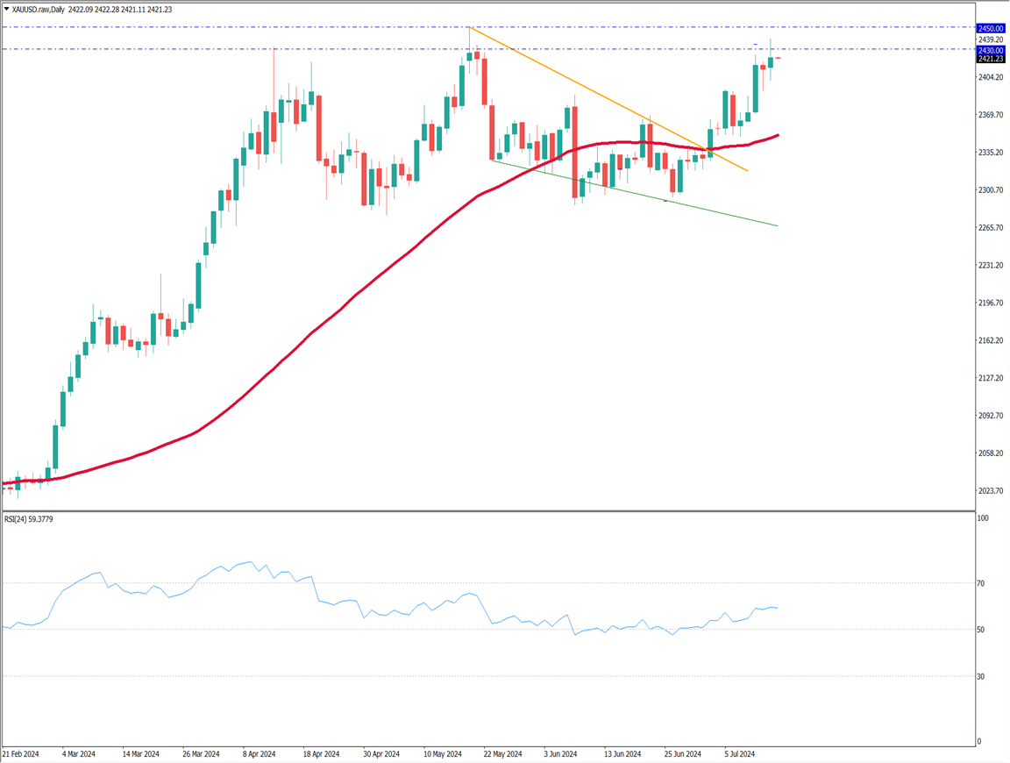Click the 2300.70 price axis label
The width and height of the screenshot is (1010, 763).
991,190
